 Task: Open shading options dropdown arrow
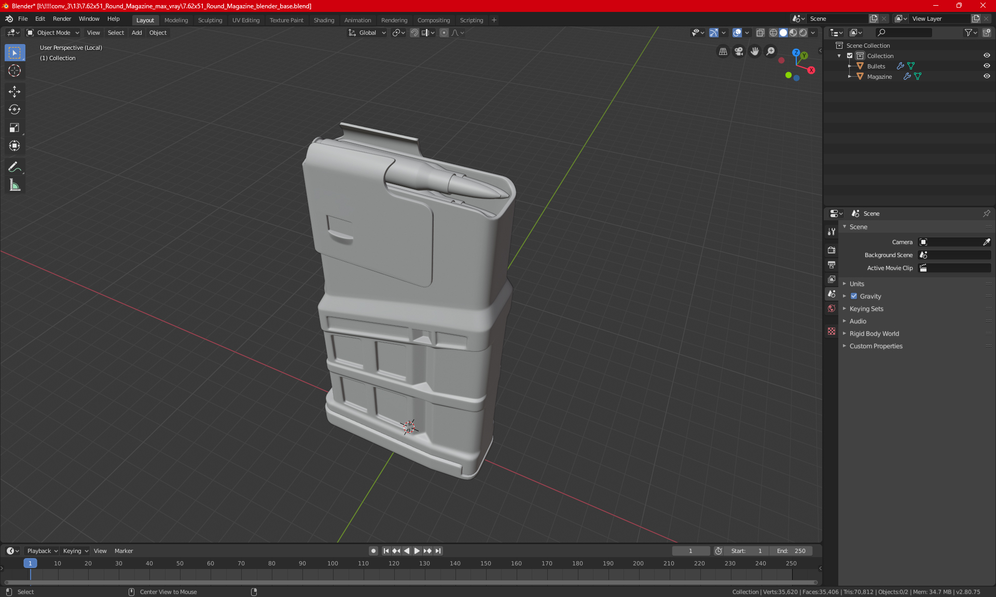pos(813,33)
